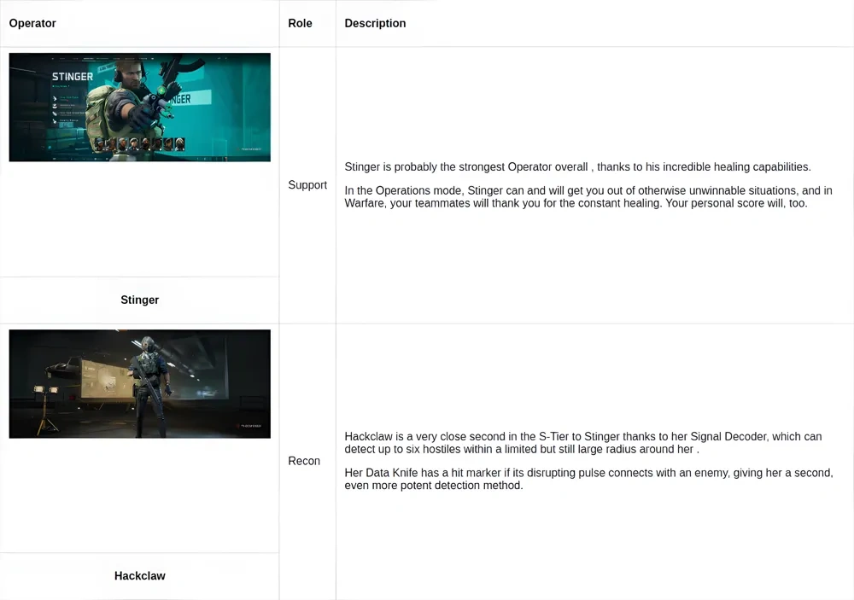Select the Role column header
This screenshot has width=854, height=600.
(x=300, y=23)
